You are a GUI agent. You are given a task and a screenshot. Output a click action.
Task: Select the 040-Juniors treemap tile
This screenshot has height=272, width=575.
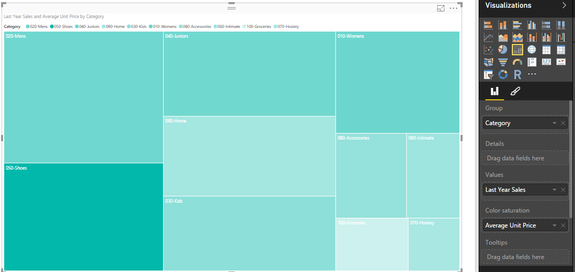click(x=249, y=73)
